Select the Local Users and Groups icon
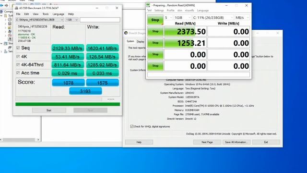The height and width of the screenshot is (173, 307). click(x=10, y=32)
